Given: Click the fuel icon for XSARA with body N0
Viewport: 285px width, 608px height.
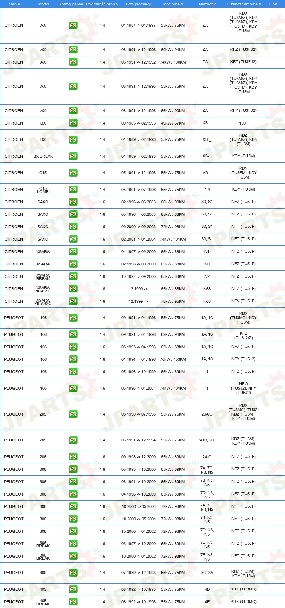Looking at the screenshot, I should [73, 264].
